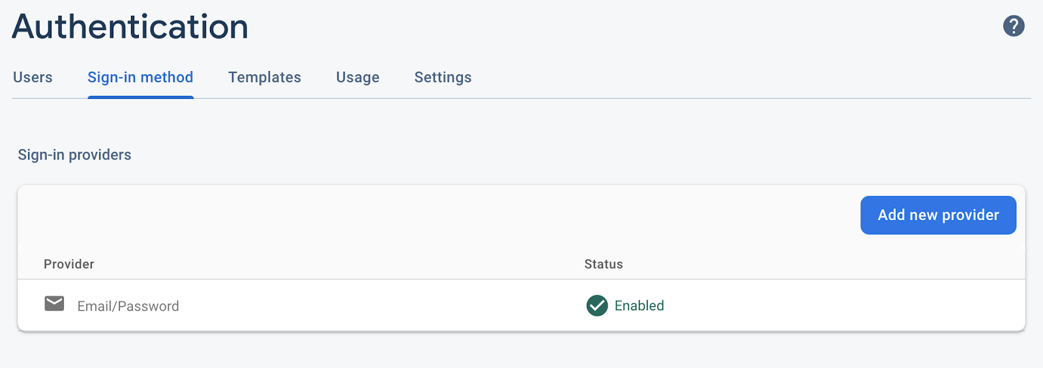This screenshot has height=368, width=1043.
Task: Open the Settings tab
Action: click(x=443, y=78)
